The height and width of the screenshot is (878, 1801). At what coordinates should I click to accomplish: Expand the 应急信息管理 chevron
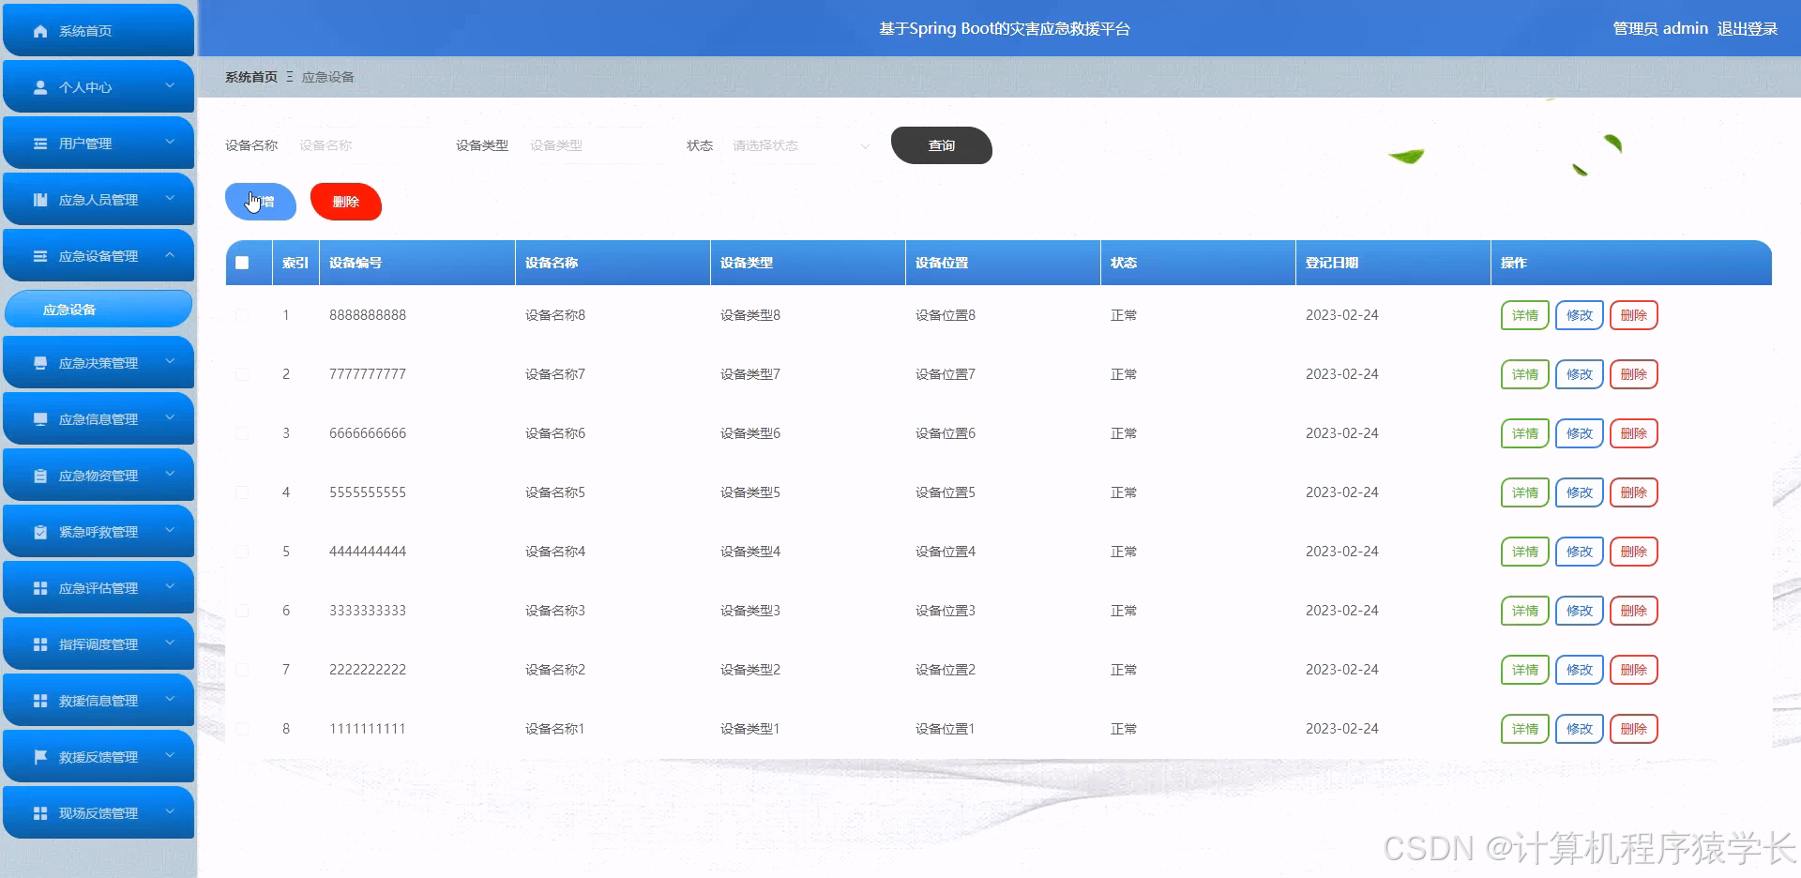170,417
